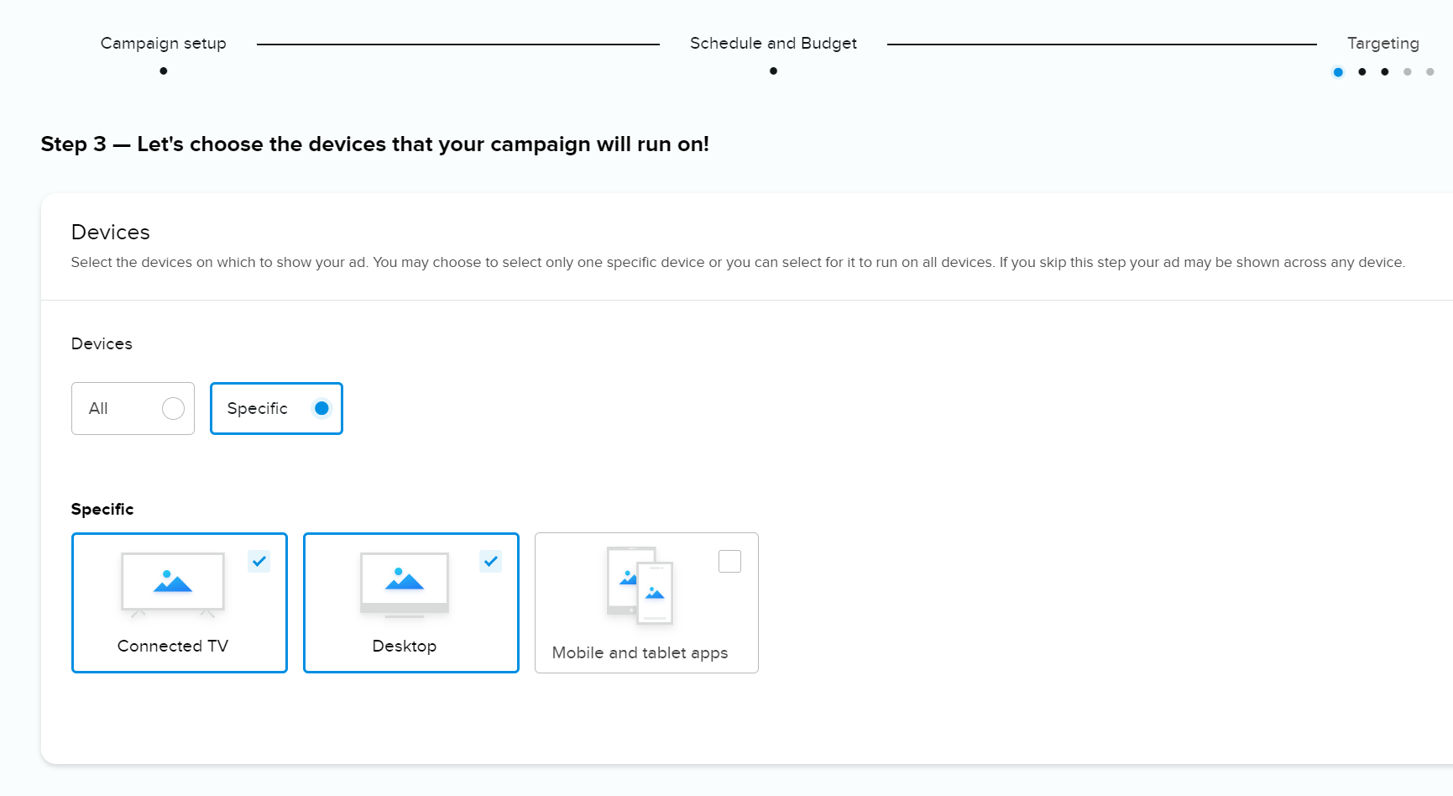
Task: Uncheck the Connected TV checkbox
Action: click(x=259, y=561)
